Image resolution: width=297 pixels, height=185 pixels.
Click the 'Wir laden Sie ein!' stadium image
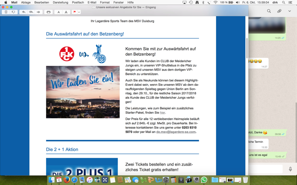click(83, 92)
